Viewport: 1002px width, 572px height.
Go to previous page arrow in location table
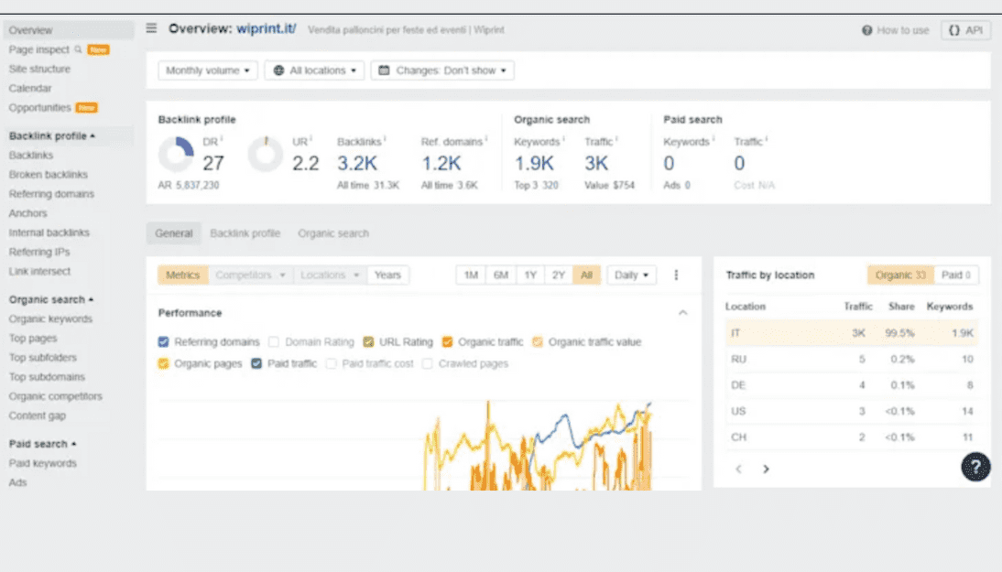[x=738, y=469]
